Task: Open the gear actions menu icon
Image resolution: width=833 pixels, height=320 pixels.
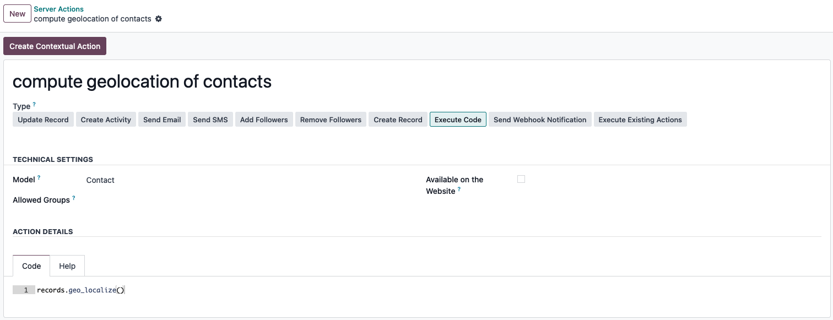Action: (x=159, y=19)
